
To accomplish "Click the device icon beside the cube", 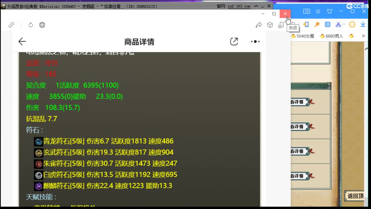I will coord(281,25).
